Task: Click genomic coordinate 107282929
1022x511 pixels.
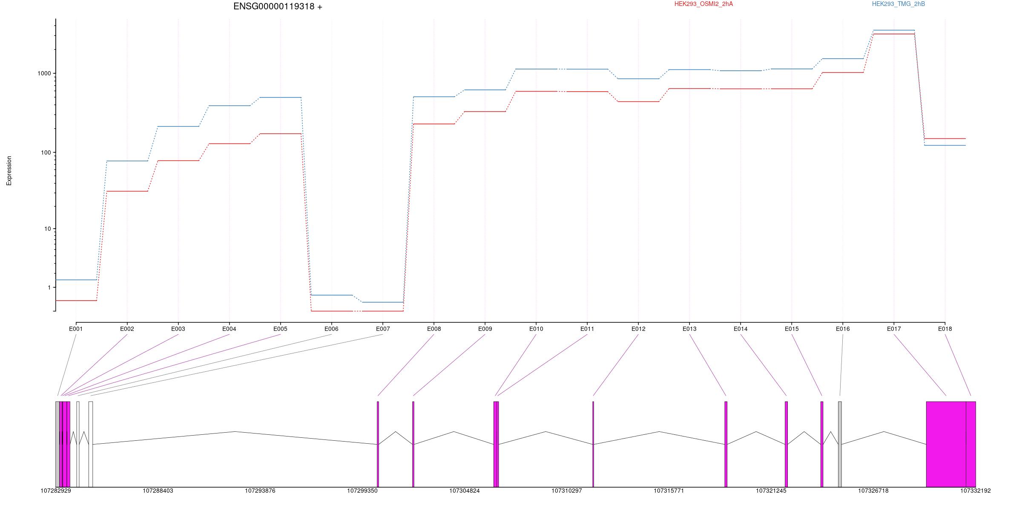Action: [56, 491]
